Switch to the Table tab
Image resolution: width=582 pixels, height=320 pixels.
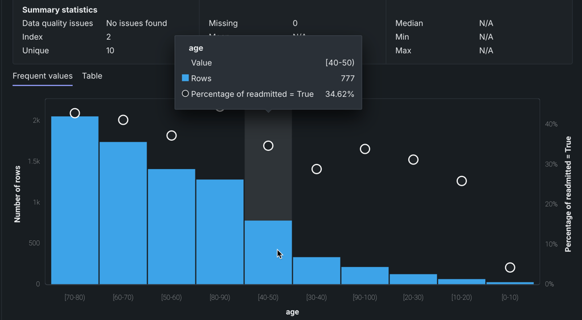click(x=92, y=76)
